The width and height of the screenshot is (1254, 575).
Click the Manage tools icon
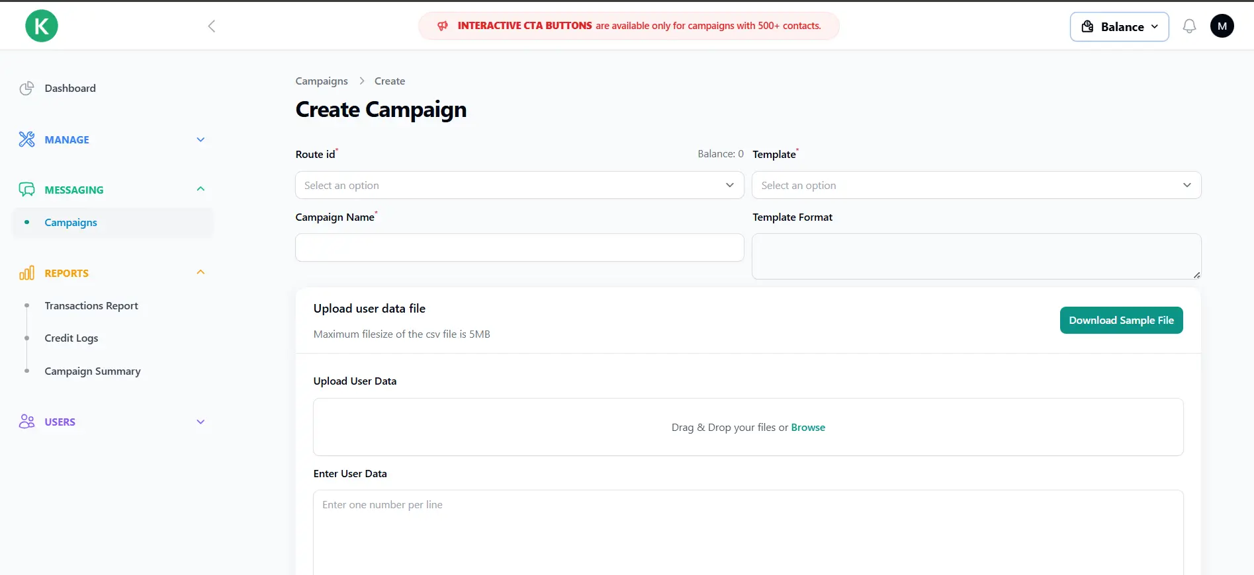tap(26, 139)
